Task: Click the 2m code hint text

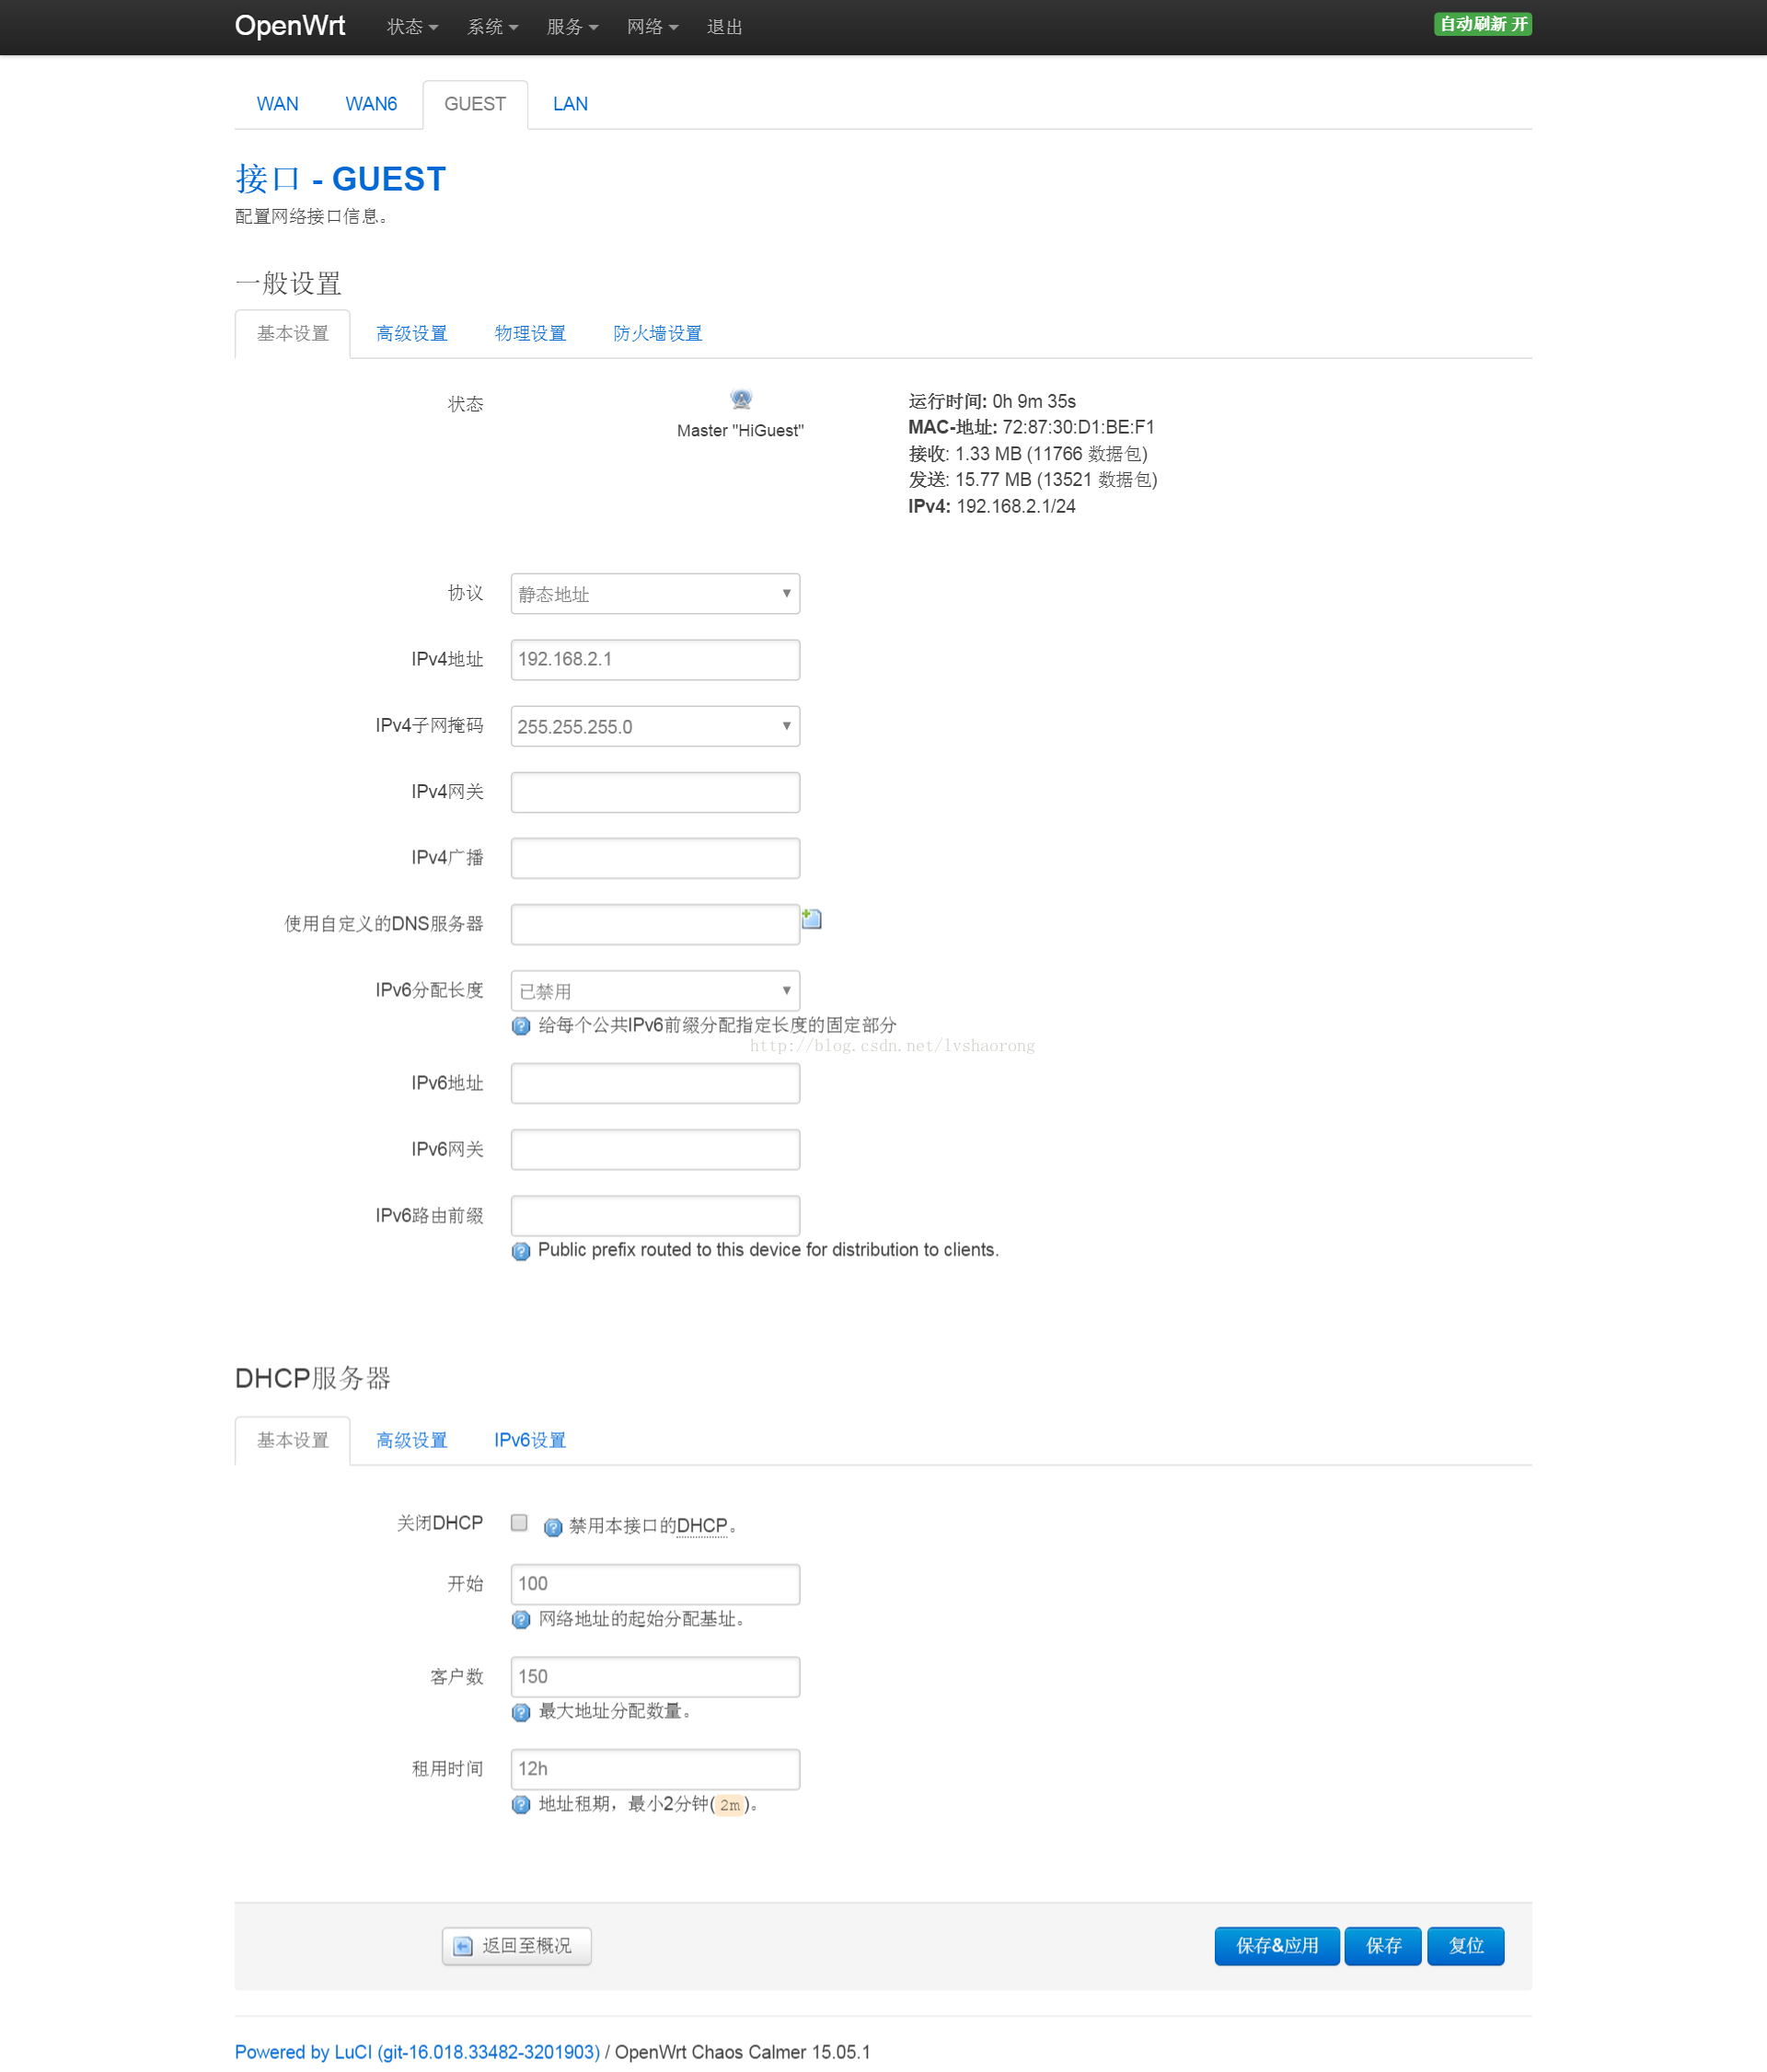Action: click(730, 1805)
